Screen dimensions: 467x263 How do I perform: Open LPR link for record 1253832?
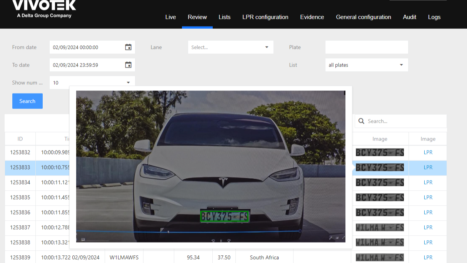(428, 152)
